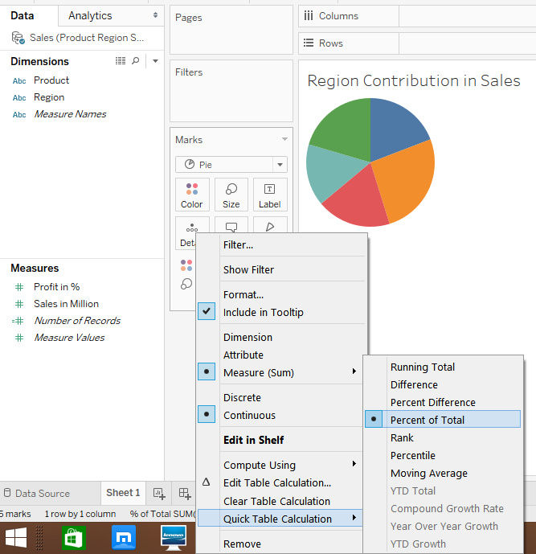Choose Rank quick calculation
The width and height of the screenshot is (536, 554).
402,438
